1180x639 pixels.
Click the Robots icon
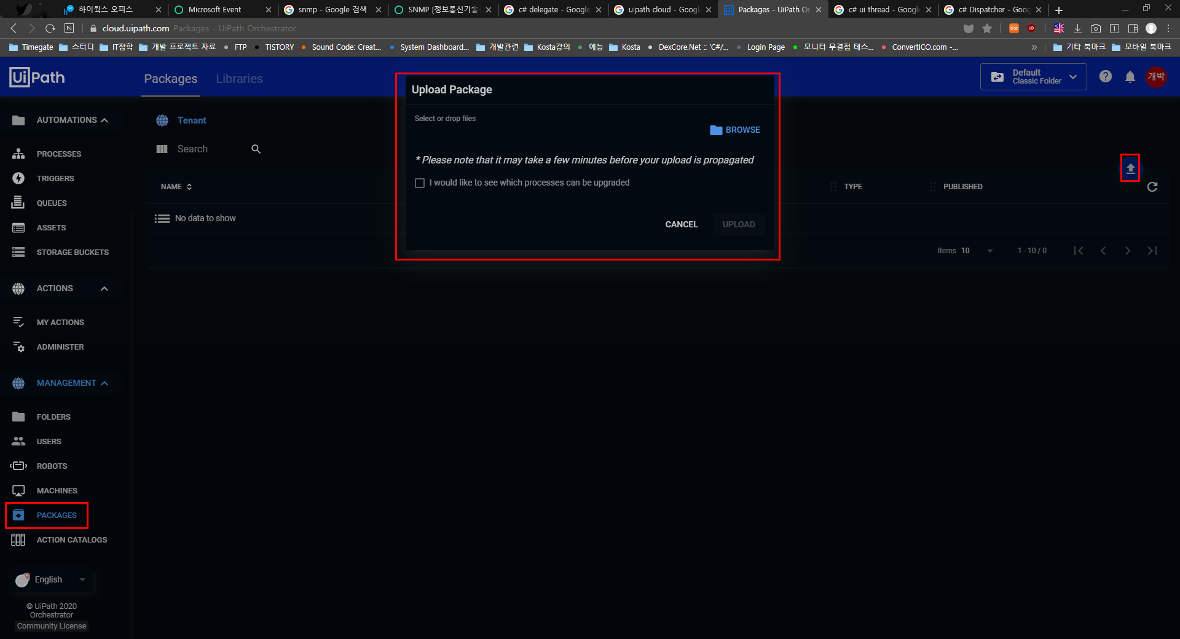[x=18, y=466]
